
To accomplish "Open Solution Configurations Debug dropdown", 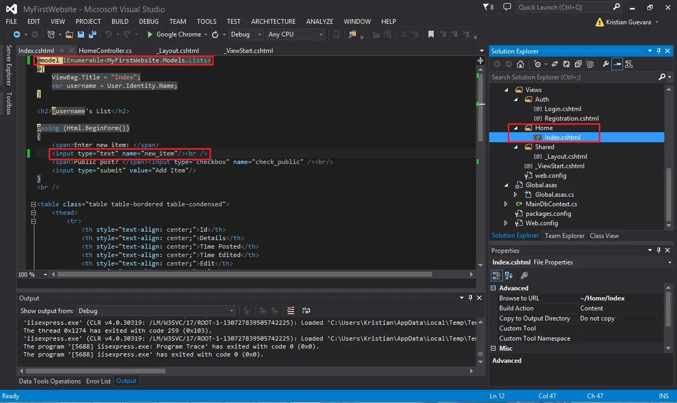I will click(246, 34).
